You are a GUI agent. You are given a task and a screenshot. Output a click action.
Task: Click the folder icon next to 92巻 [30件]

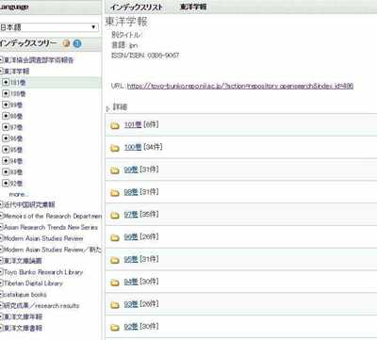tap(115, 327)
